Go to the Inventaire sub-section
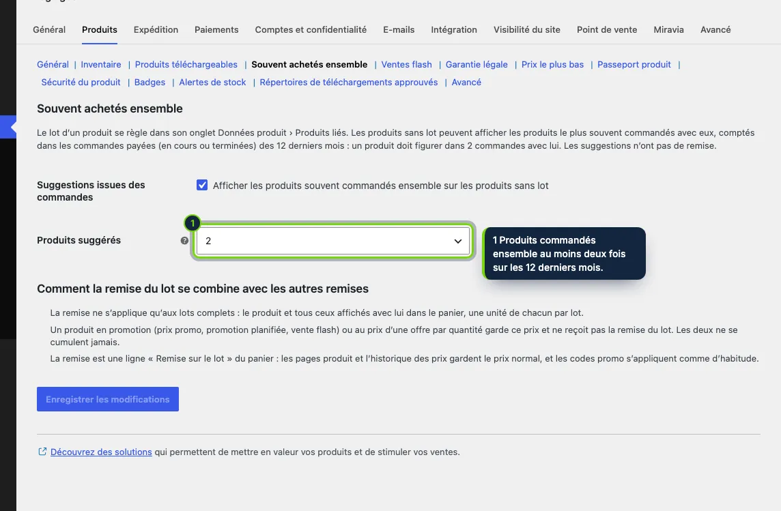This screenshot has height=511, width=781. click(100, 64)
